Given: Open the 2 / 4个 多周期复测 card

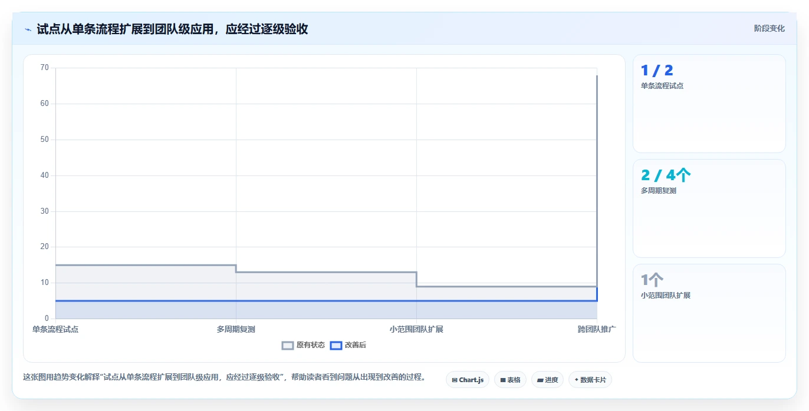Looking at the screenshot, I should pos(709,208).
